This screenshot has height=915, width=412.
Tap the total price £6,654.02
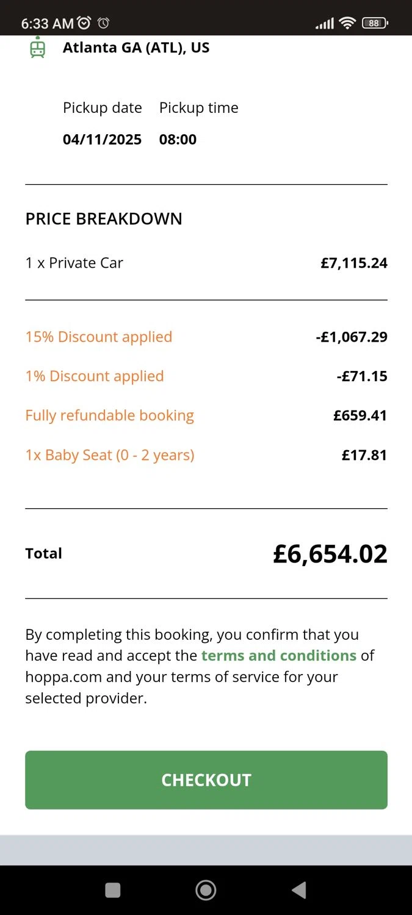(x=330, y=554)
